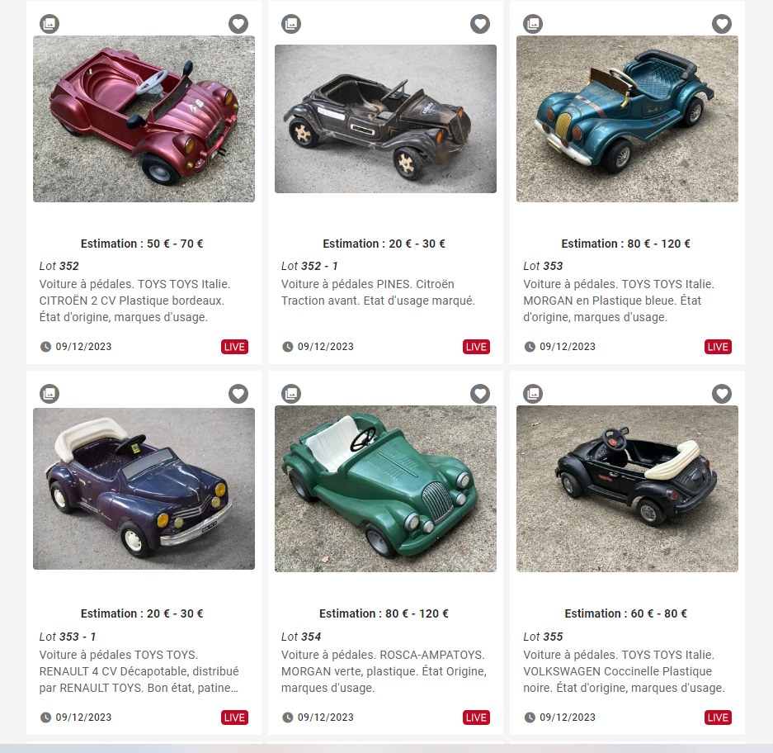This screenshot has width=773, height=753.
Task: Open image gallery icon for Lot 354
Action: [291, 394]
